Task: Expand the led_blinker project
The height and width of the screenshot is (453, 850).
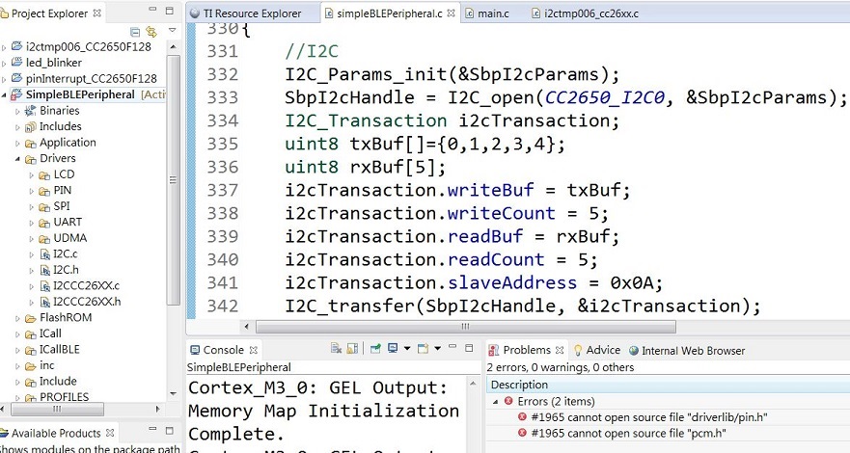Action: pyautogui.click(x=4, y=64)
